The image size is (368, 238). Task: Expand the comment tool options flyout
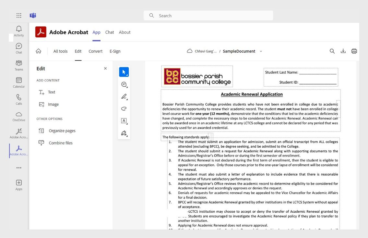tap(127, 87)
